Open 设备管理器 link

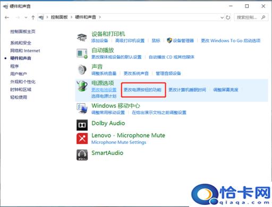pyautogui.click(x=183, y=41)
